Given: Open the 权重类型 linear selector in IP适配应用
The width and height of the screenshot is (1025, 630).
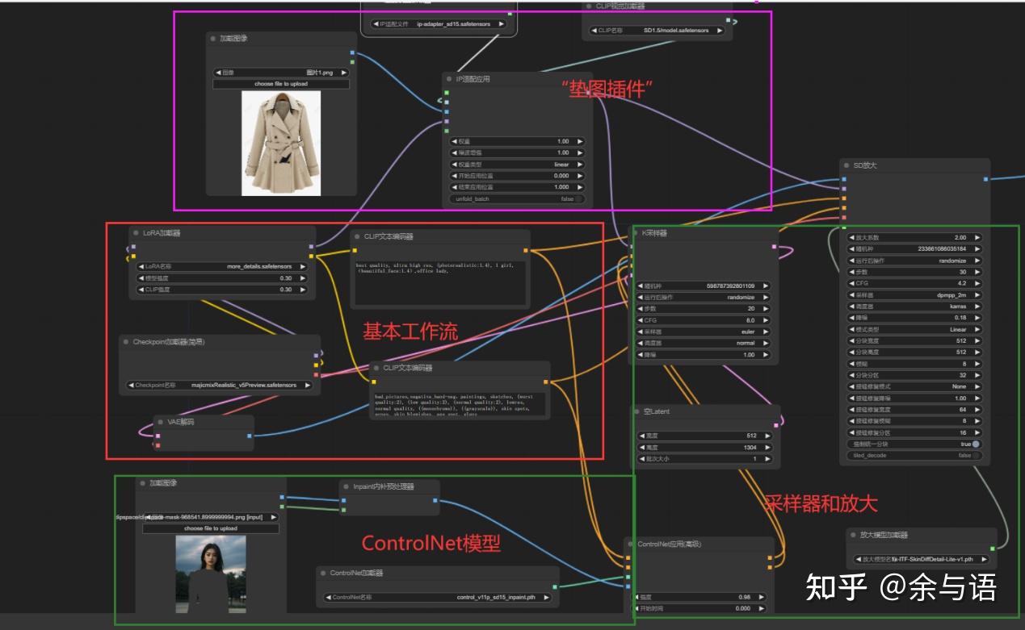Looking at the screenshot, I should click(517, 164).
